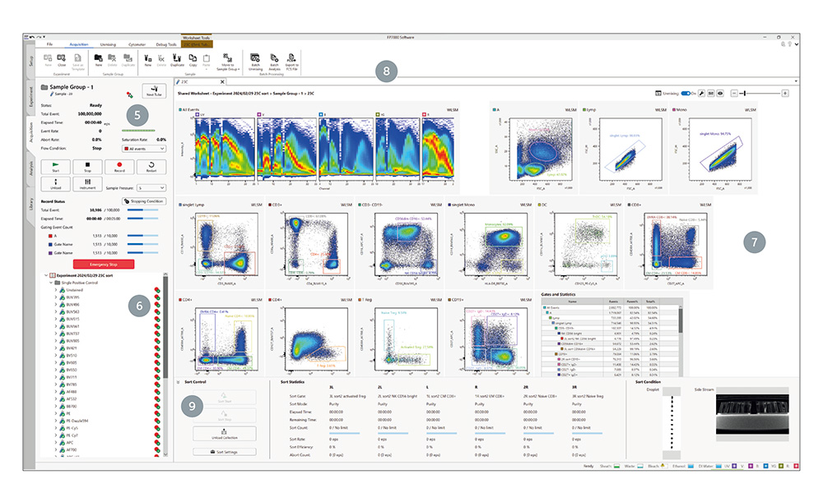Toggle the Unmixing switch off
This screenshot has height=502, width=823.
(x=686, y=94)
